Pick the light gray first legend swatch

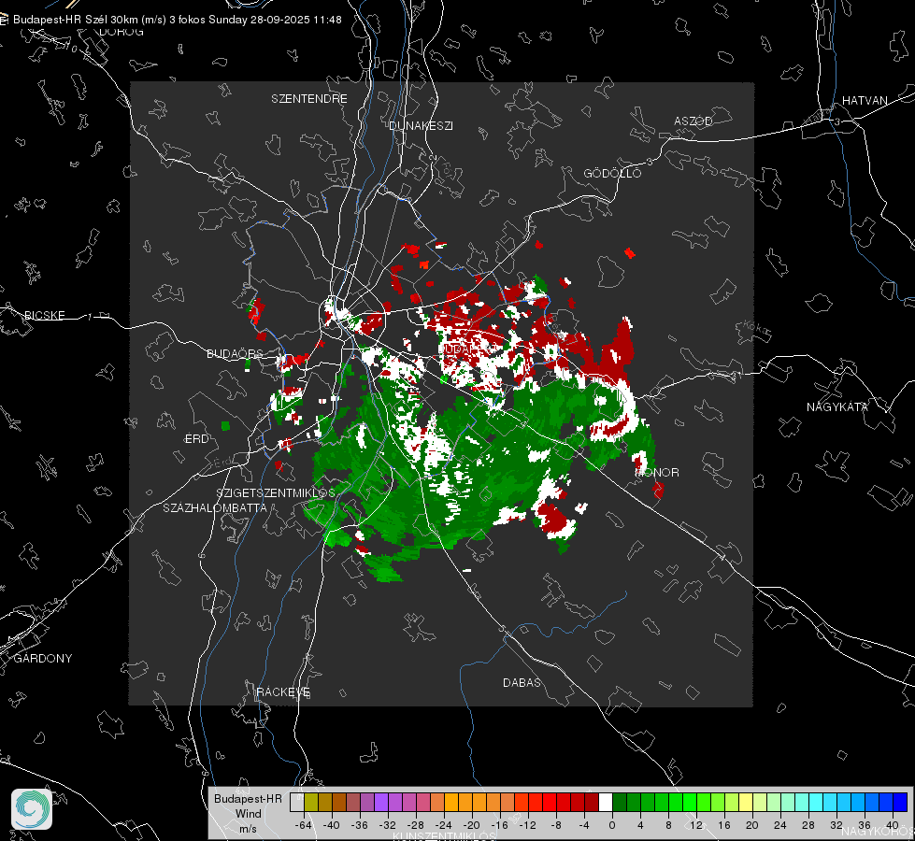click(x=297, y=802)
